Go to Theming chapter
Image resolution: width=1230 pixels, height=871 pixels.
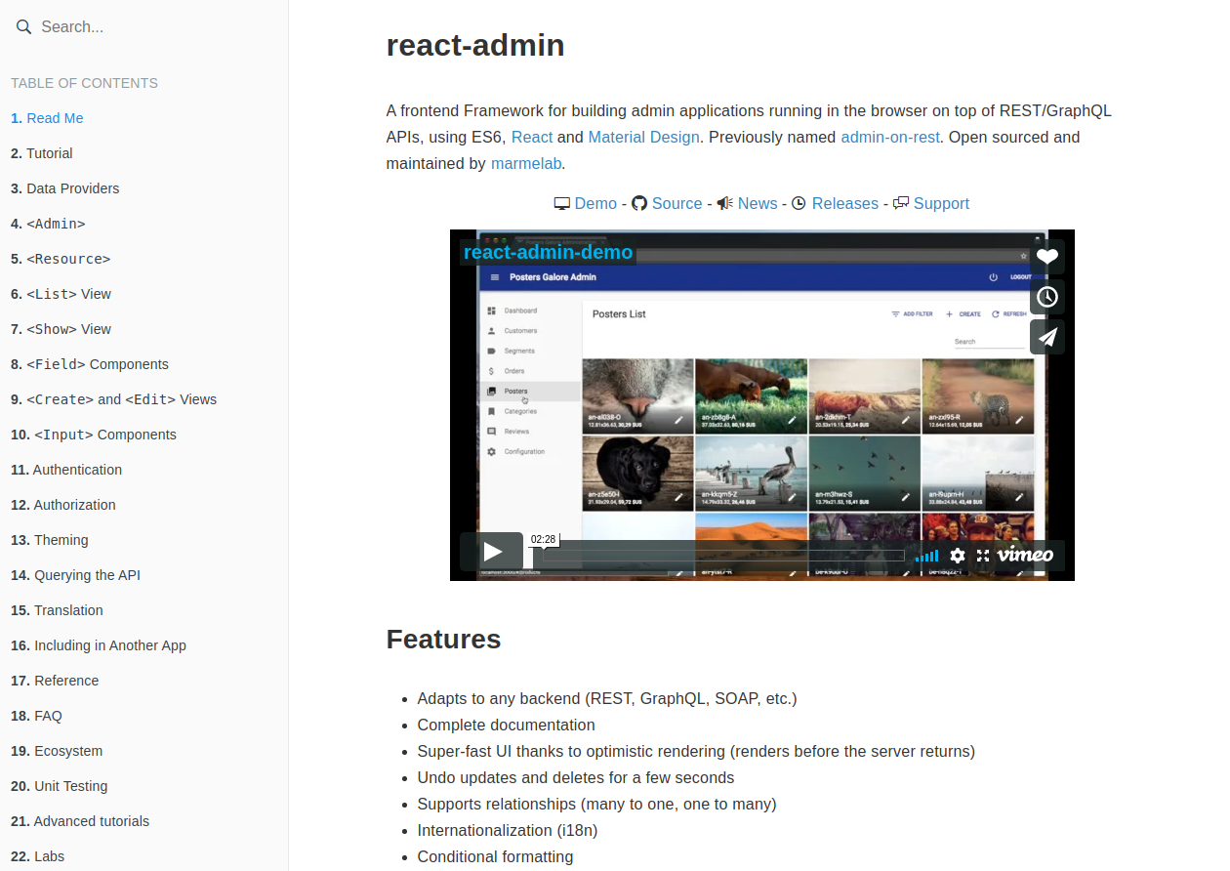tap(50, 540)
